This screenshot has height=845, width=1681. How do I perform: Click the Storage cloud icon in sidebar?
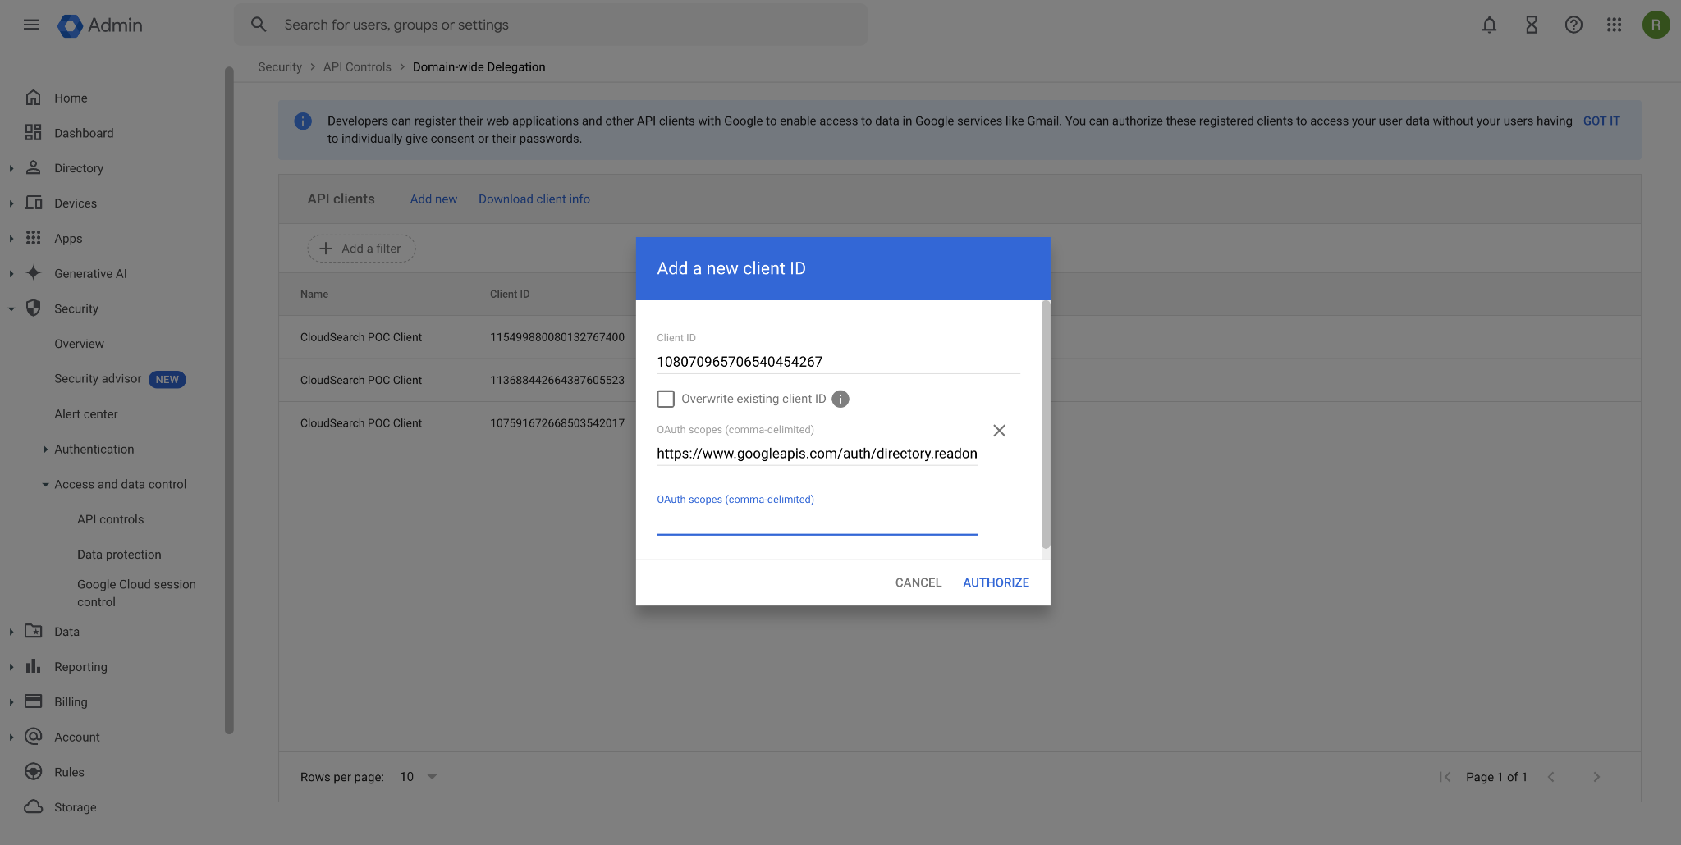pos(33,806)
